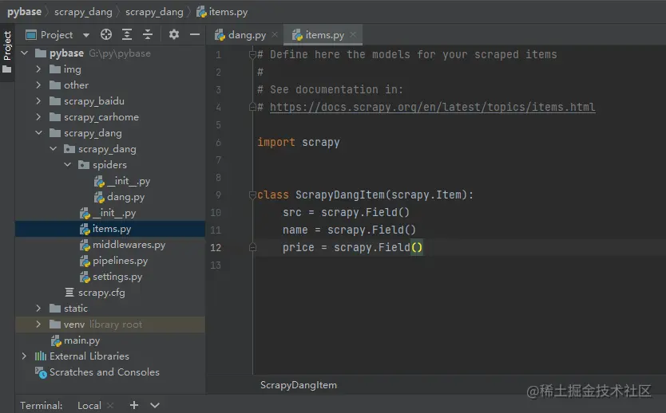Click on 'src = scrapy.Field()' line
The width and height of the screenshot is (666, 413).
[x=346, y=212]
